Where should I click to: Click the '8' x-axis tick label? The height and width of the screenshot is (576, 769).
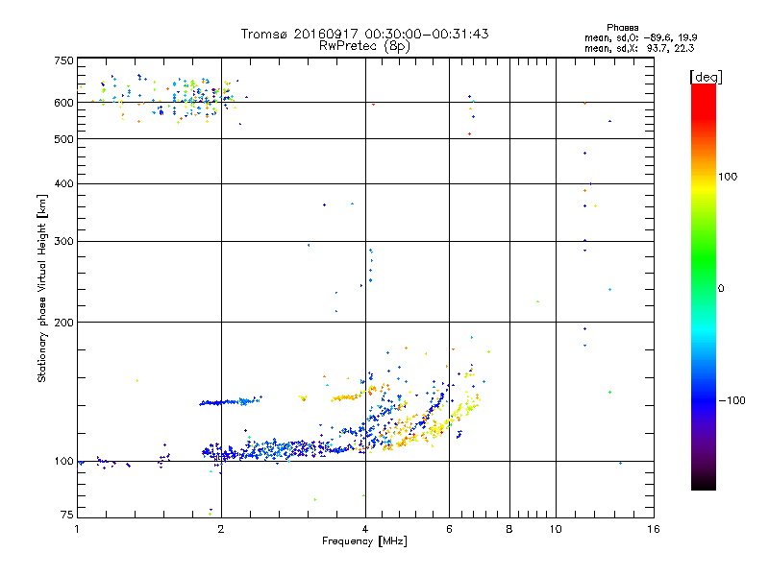pyautogui.click(x=509, y=529)
